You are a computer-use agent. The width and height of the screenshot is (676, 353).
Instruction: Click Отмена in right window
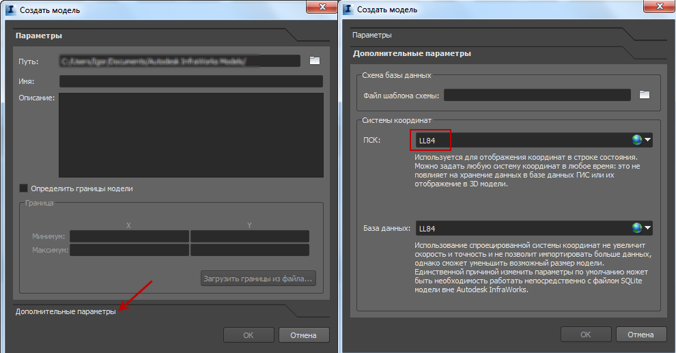641,334
